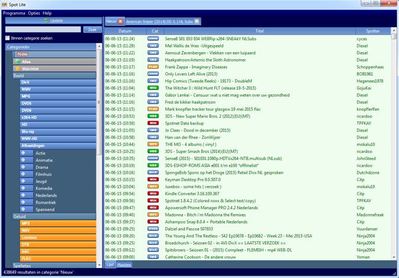The height and width of the screenshot is (278, 399).
Task: Click the DivX icon for Broadchurch row
Action: (x=153, y=243)
